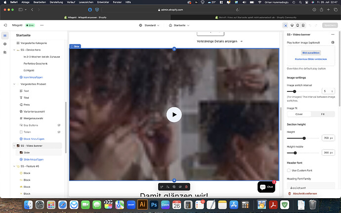Select Cover image fit option
The width and height of the screenshot is (341, 213).
[299, 114]
